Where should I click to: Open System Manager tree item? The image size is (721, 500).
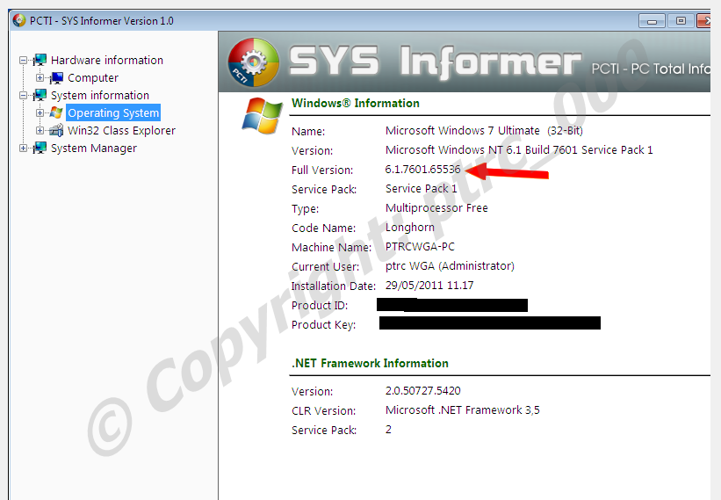(94, 149)
